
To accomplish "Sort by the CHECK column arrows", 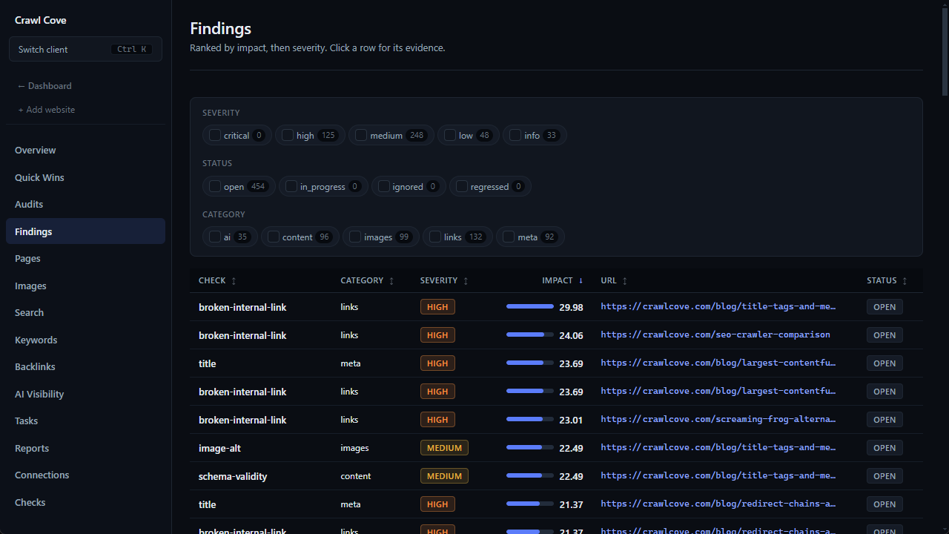I will point(234,281).
